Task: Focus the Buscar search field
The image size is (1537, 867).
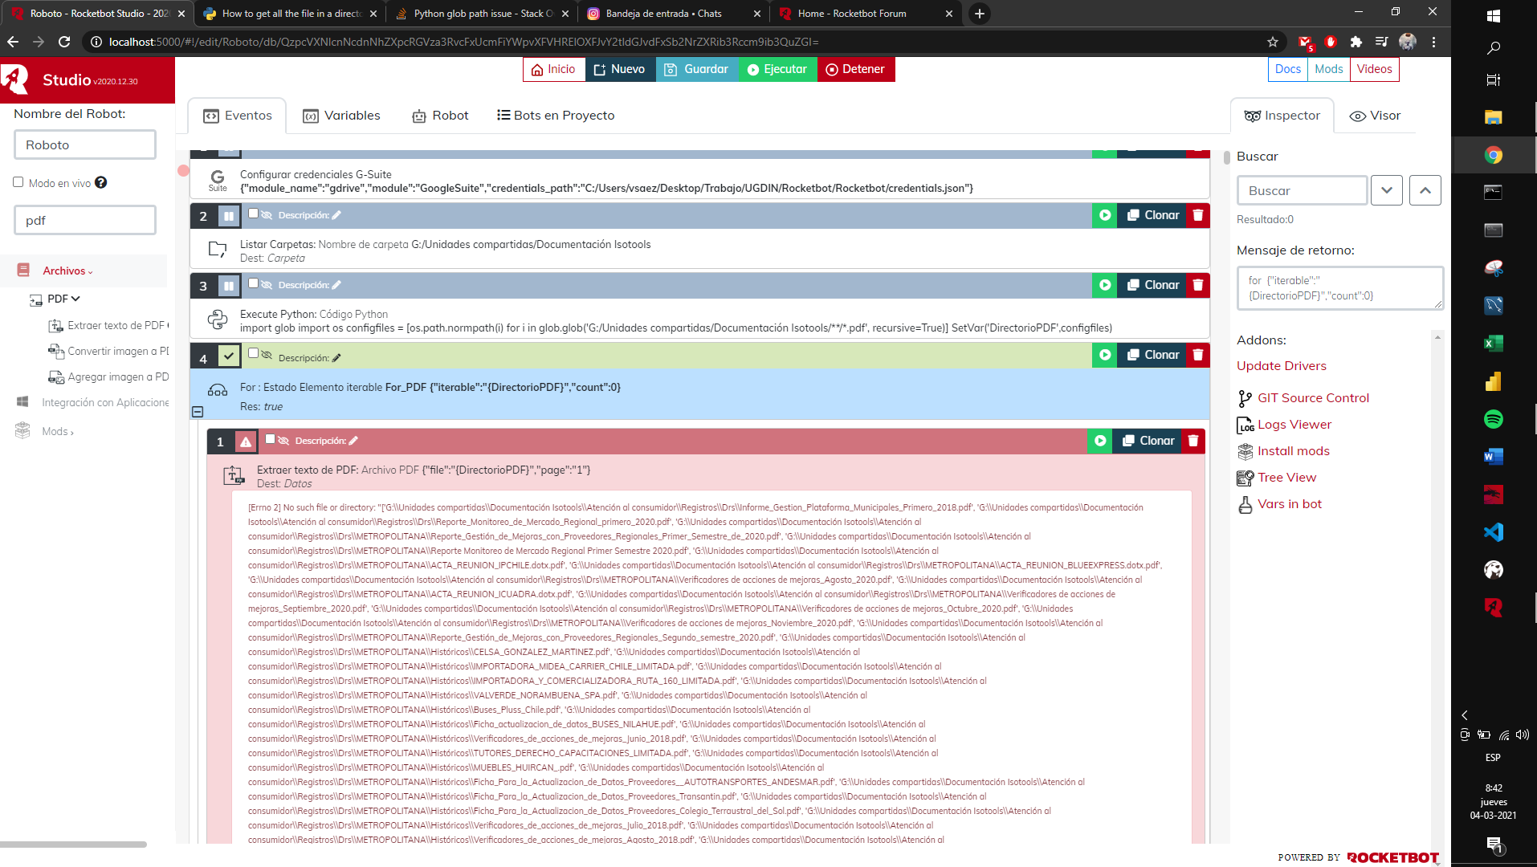Action: pos(1301,190)
